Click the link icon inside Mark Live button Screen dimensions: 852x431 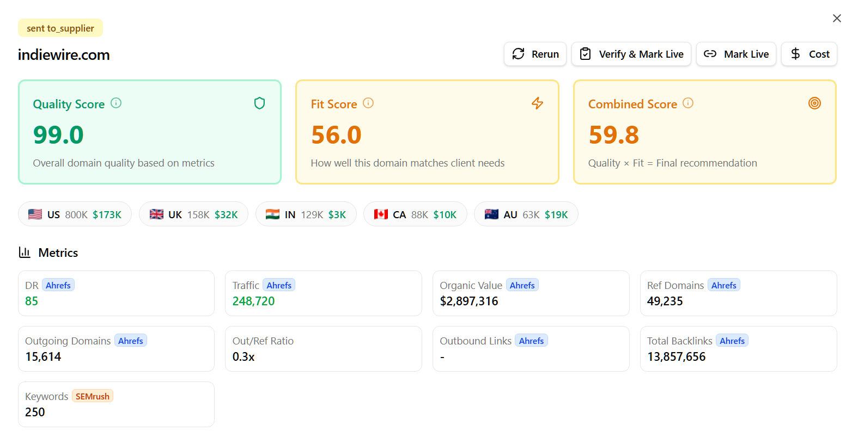710,54
